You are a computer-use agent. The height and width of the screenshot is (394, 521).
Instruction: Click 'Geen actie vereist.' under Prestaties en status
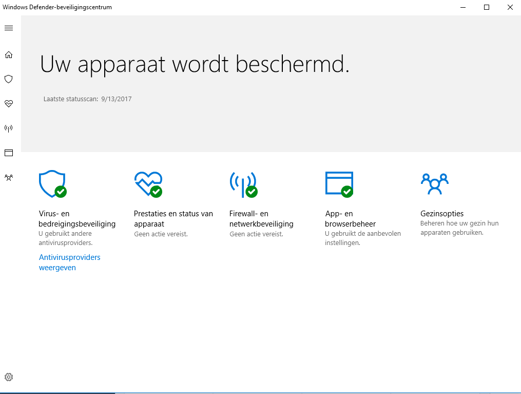click(161, 234)
